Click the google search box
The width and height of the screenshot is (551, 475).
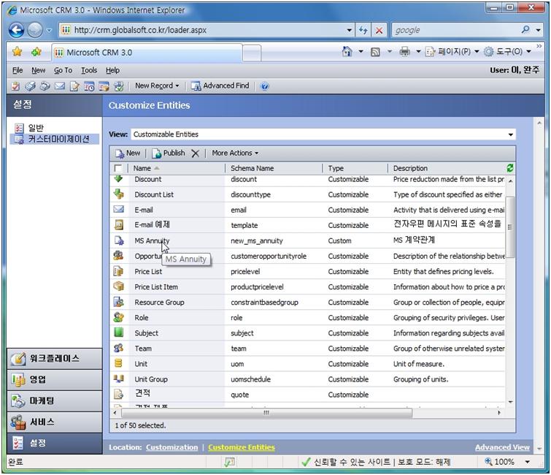pyautogui.click(x=455, y=30)
